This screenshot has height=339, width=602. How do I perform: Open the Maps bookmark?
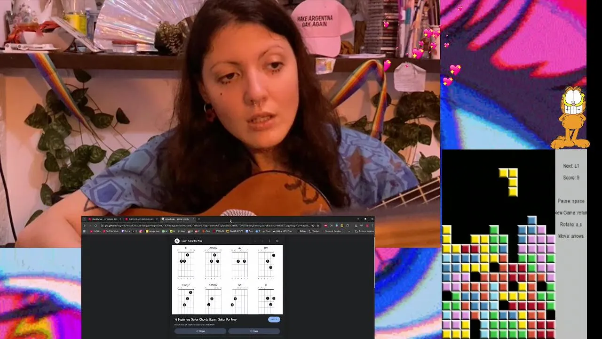(182, 231)
